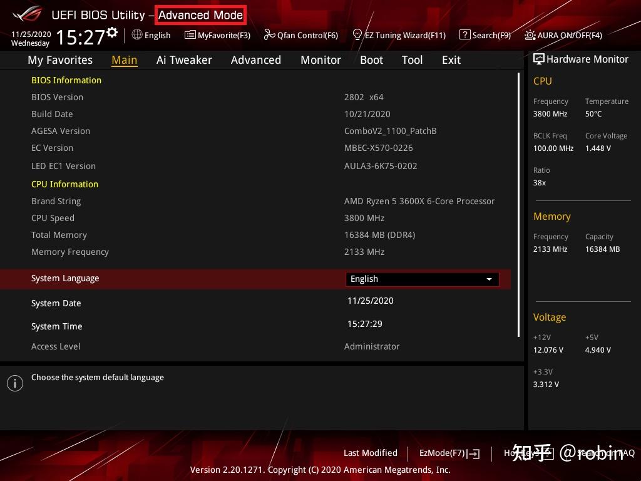Click the EZ Tuning Wizard bulb icon
The width and height of the screenshot is (641, 481).
click(357, 35)
